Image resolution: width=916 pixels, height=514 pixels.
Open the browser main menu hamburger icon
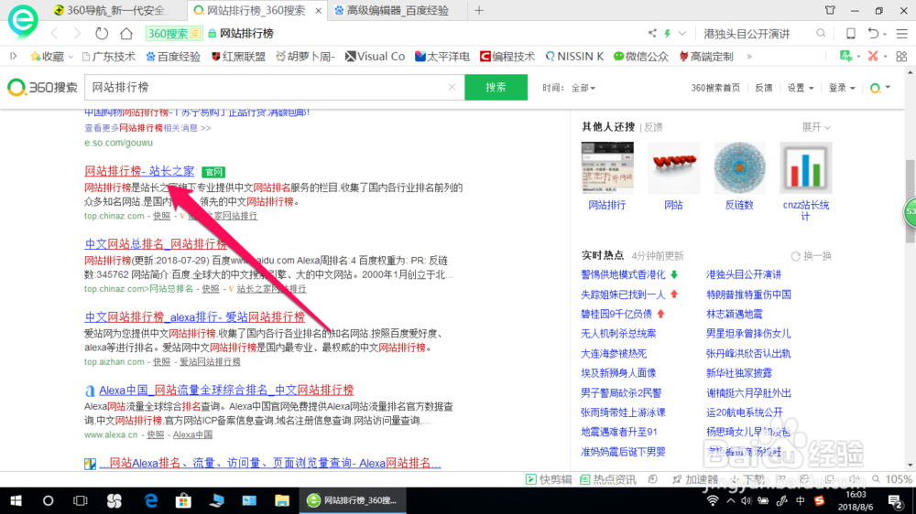pos(902,33)
